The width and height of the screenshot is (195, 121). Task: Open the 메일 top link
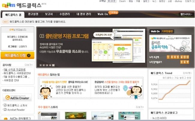[x=131, y=1]
